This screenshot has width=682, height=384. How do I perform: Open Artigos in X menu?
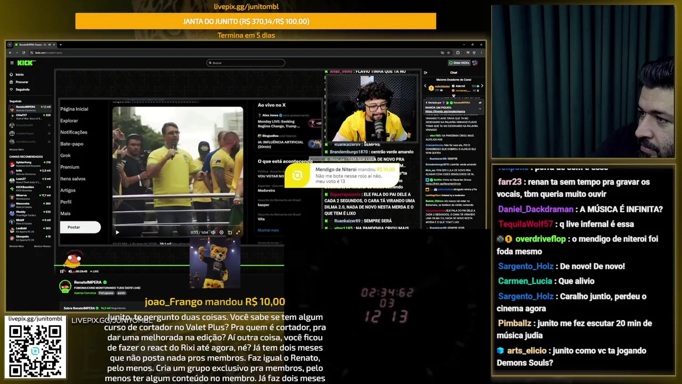(x=68, y=190)
